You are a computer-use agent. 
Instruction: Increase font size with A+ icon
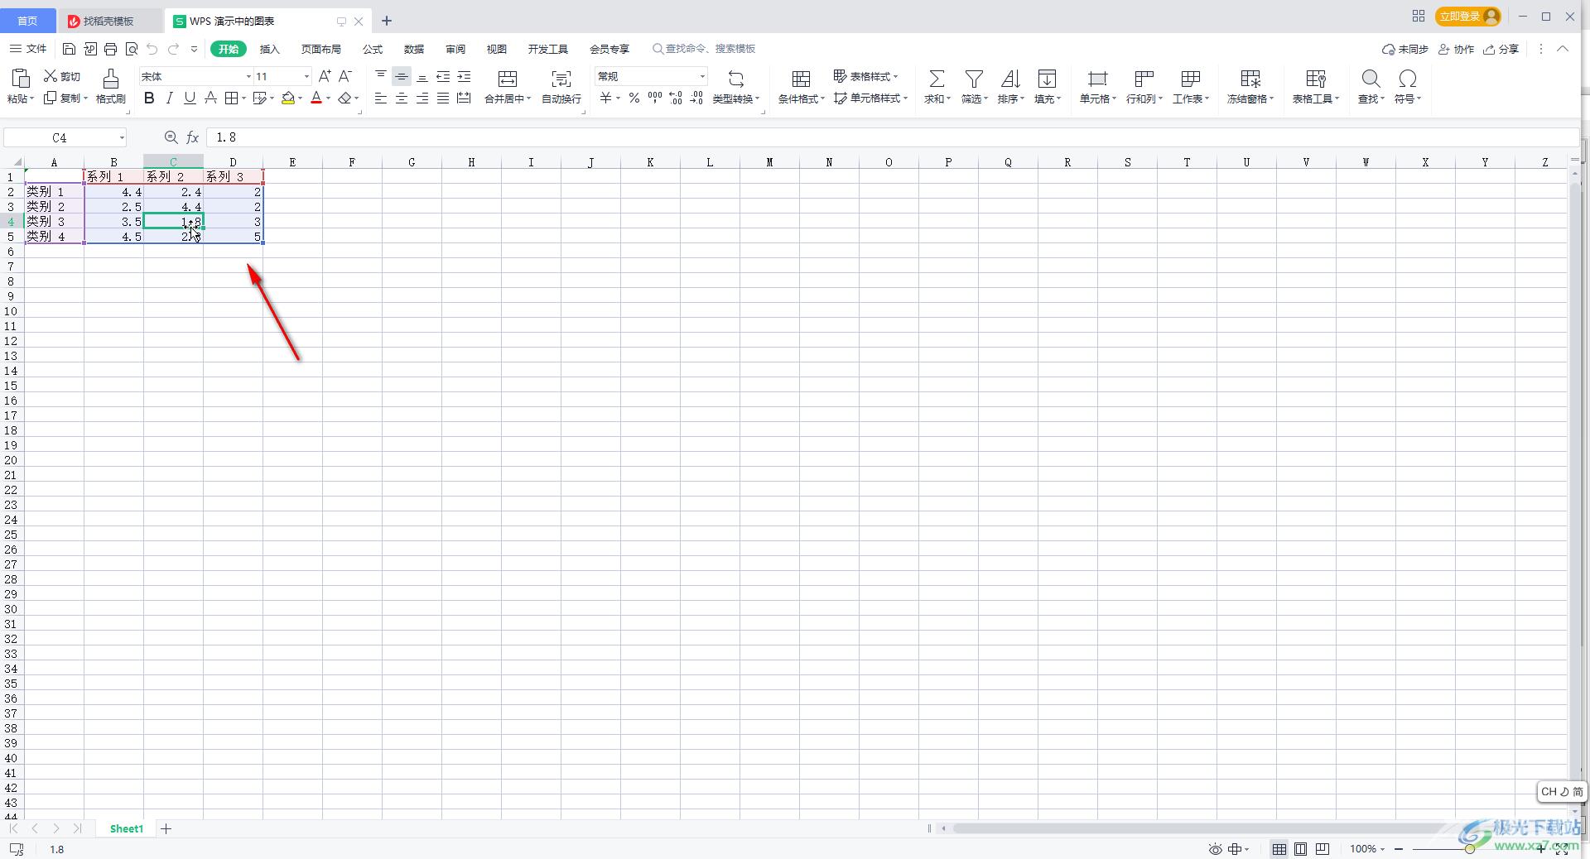point(325,76)
